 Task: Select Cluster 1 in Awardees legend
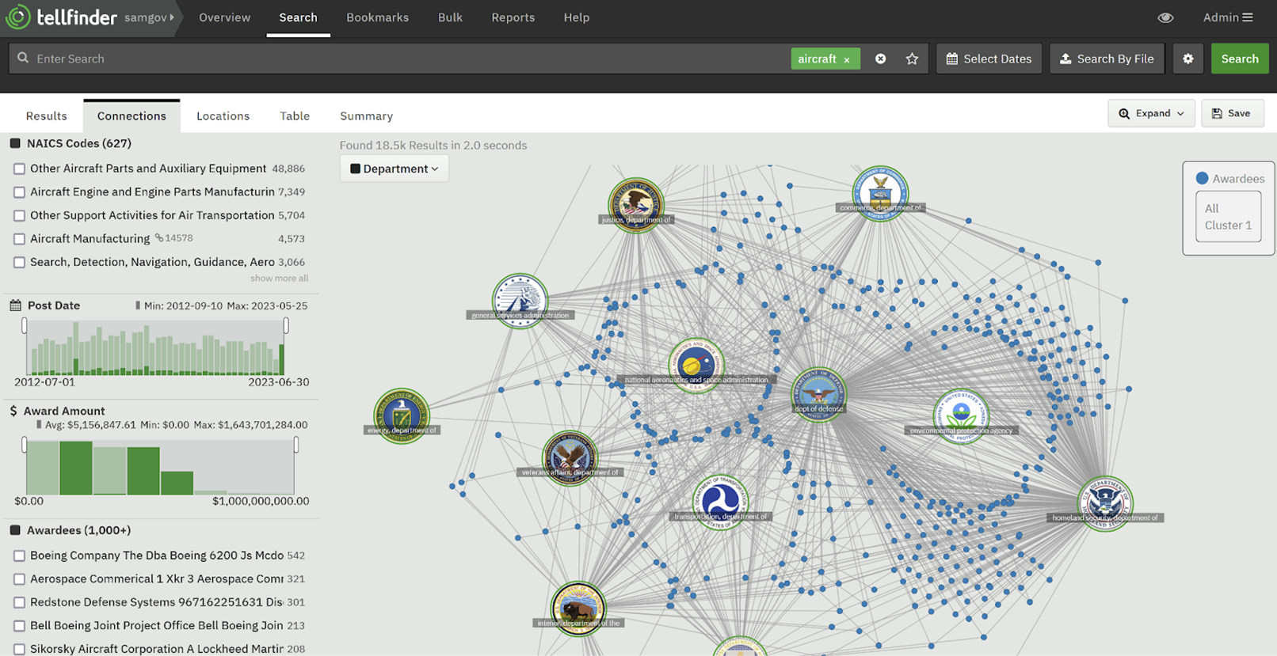1228,225
